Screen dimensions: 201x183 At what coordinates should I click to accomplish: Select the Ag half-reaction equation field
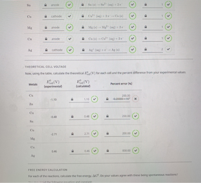pos(103,50)
